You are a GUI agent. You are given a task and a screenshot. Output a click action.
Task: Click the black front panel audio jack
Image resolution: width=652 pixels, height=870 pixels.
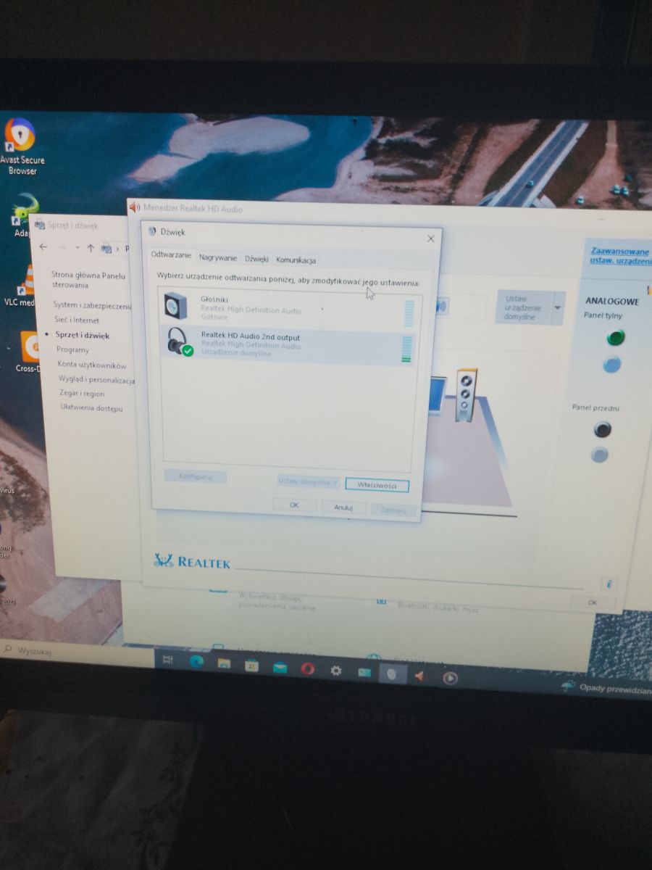[x=602, y=430]
